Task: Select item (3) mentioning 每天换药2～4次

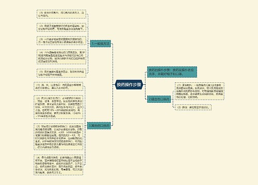Action: tap(58, 137)
